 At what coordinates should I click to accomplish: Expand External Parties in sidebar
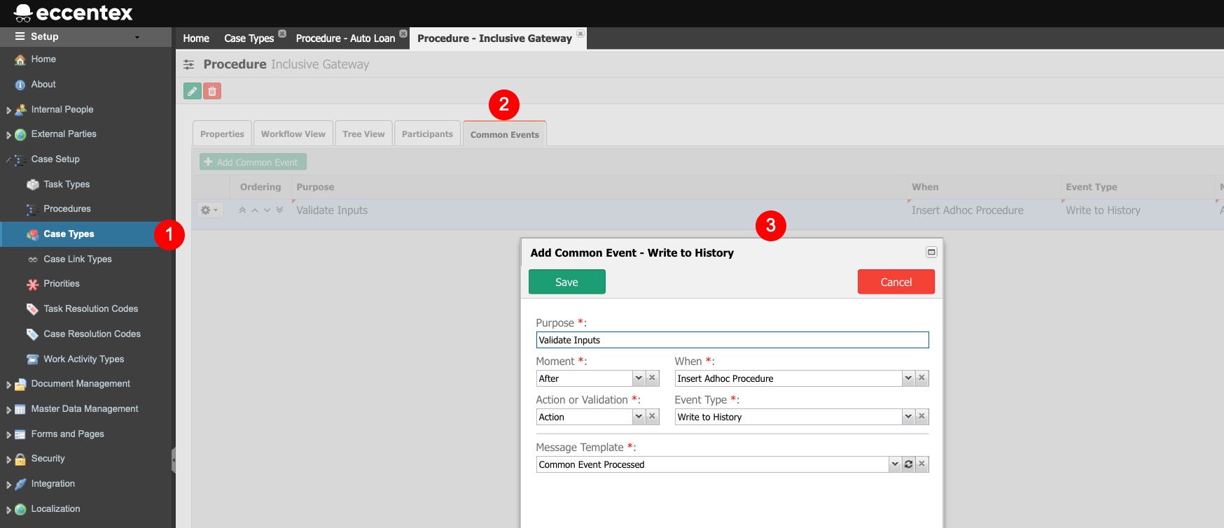click(x=8, y=135)
